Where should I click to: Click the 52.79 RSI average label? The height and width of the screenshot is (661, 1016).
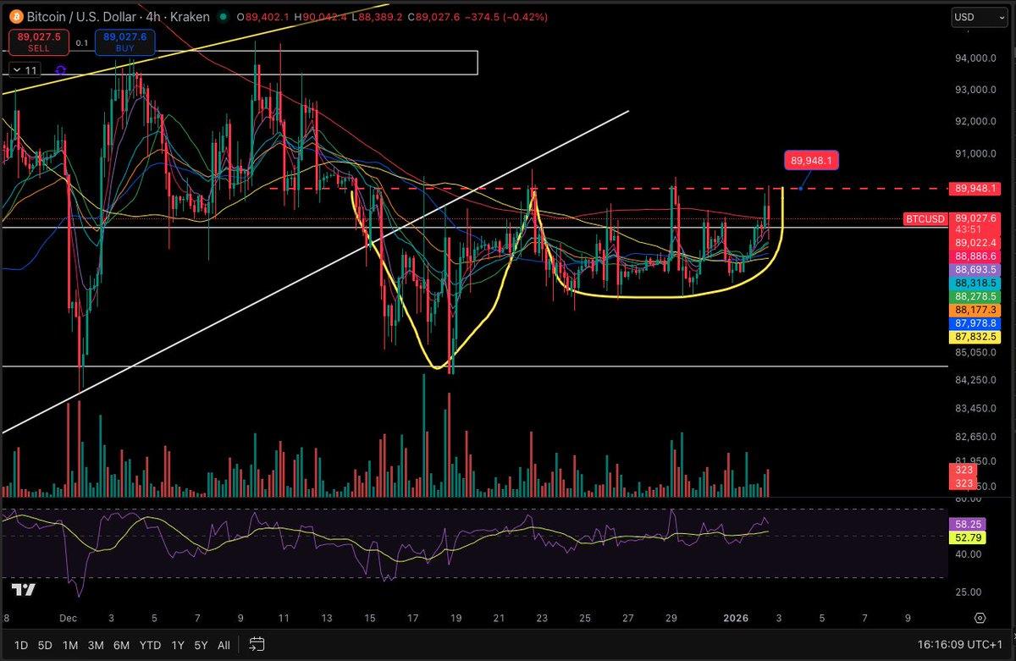(966, 538)
